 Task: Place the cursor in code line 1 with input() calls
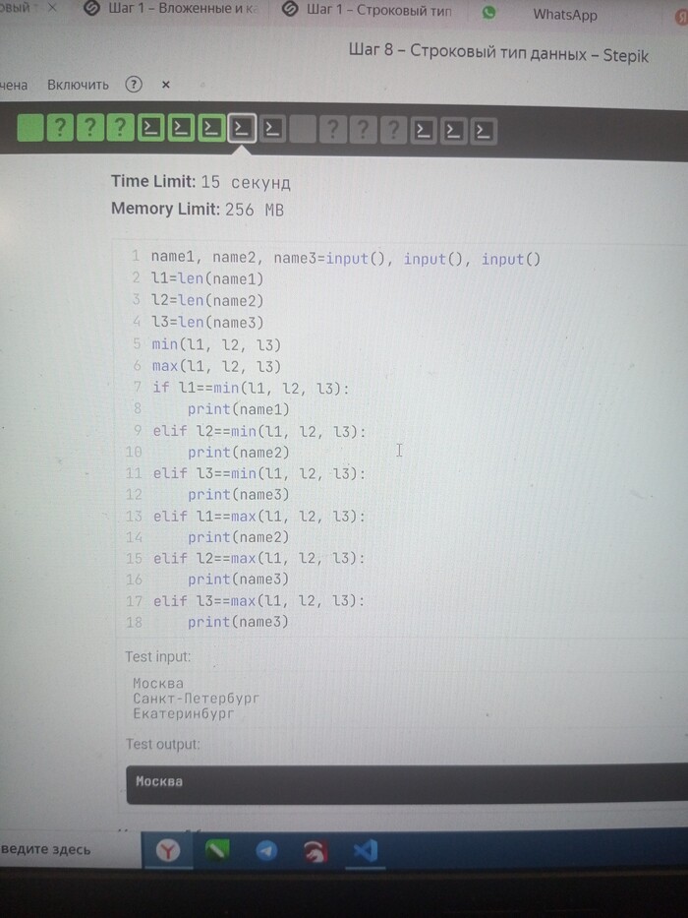point(345,258)
